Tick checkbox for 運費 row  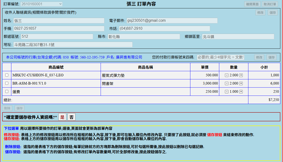(7, 92)
